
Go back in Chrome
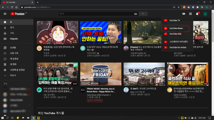[3, 7]
